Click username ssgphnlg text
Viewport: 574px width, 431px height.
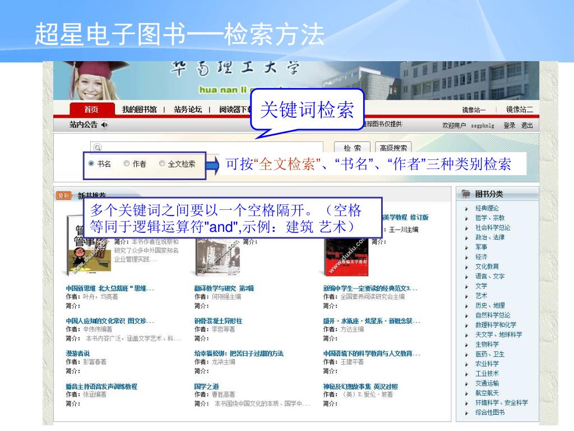coord(483,126)
